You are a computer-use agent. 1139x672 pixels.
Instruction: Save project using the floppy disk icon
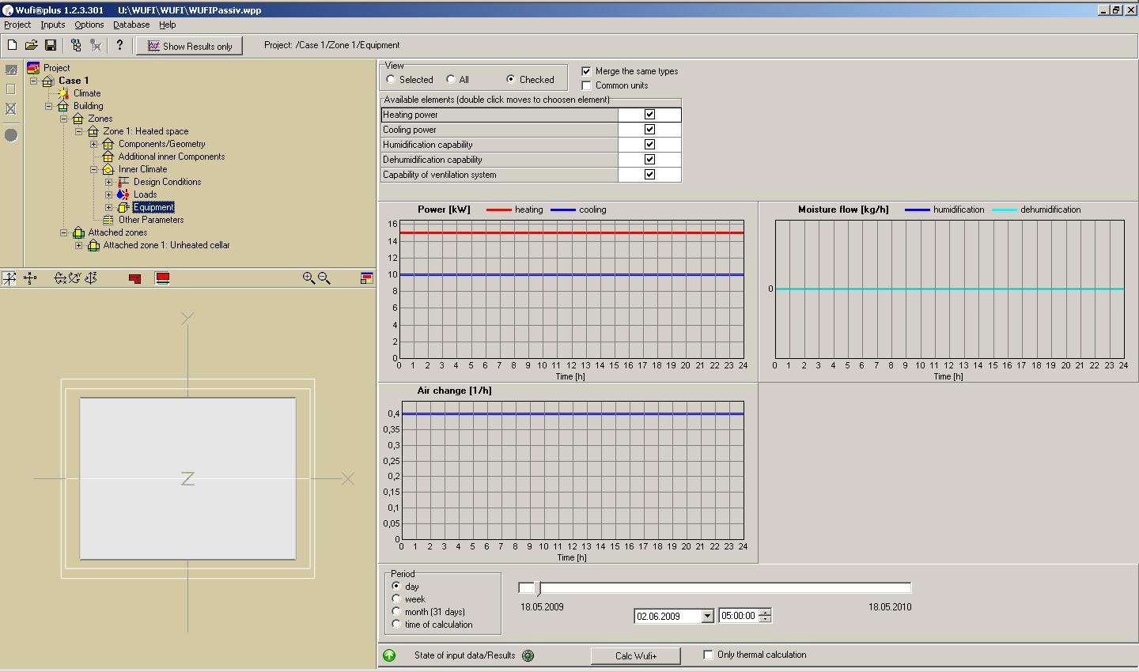click(x=50, y=45)
